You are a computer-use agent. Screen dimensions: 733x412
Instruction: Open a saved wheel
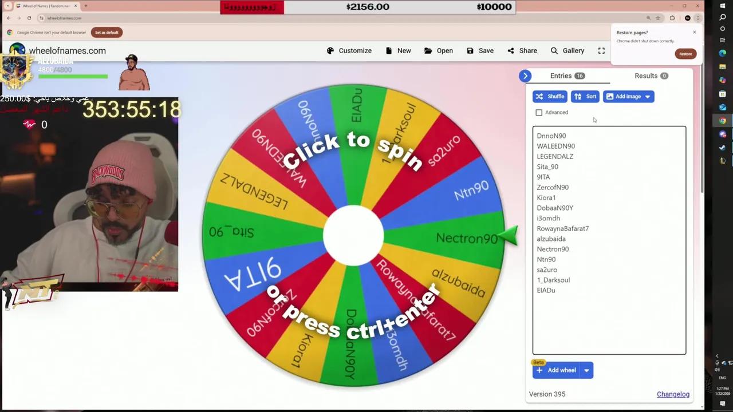pos(439,50)
